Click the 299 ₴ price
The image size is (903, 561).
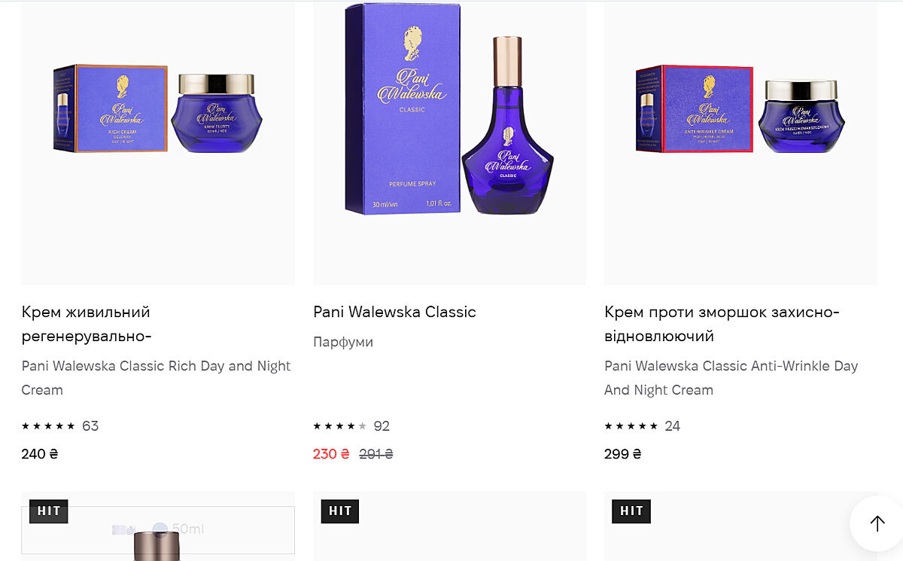click(623, 454)
